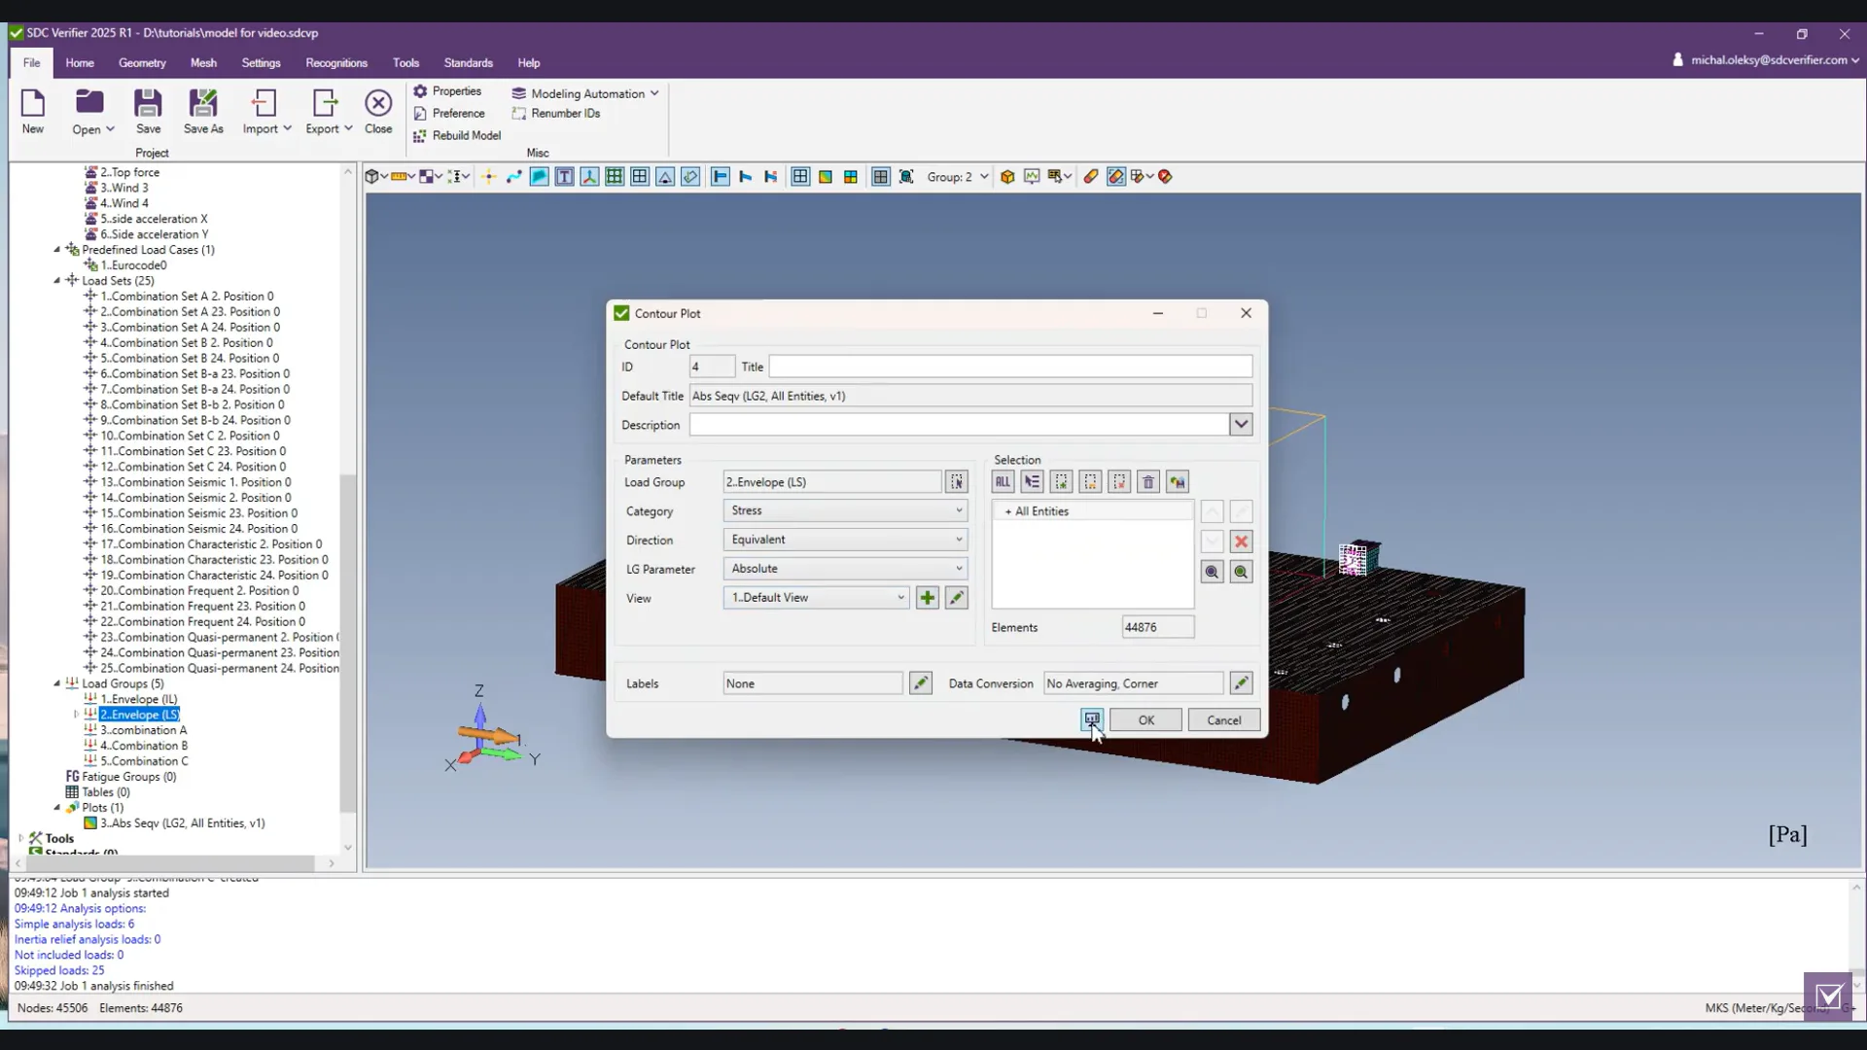This screenshot has height=1050, width=1867.
Task: Open the Category dropdown showing Stress
Action: 845,510
